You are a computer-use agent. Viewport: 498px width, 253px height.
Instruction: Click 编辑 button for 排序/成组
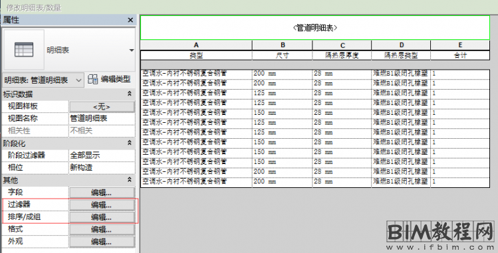(x=102, y=217)
